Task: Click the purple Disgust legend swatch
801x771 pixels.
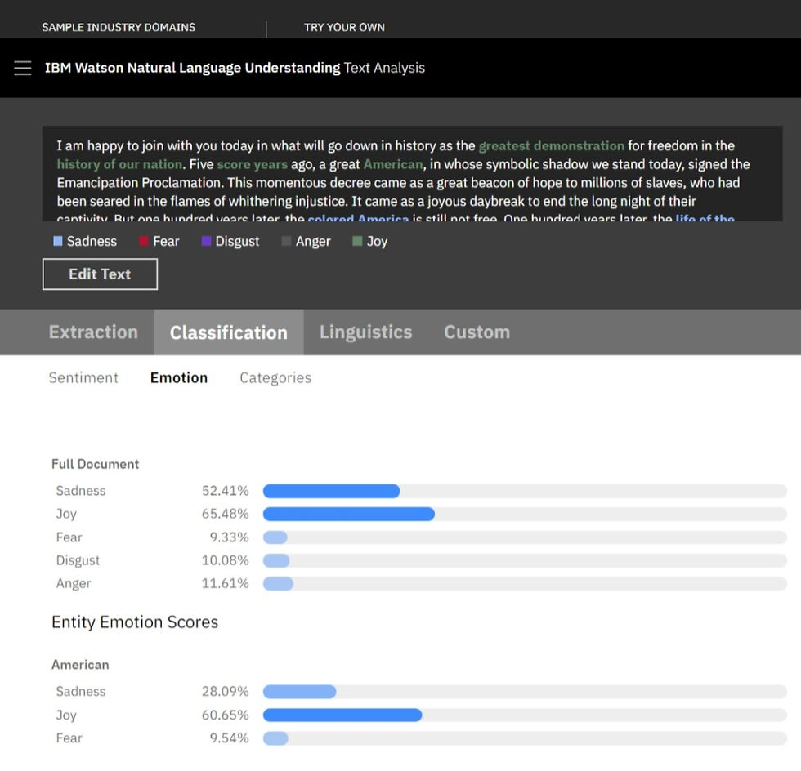Action: click(206, 241)
